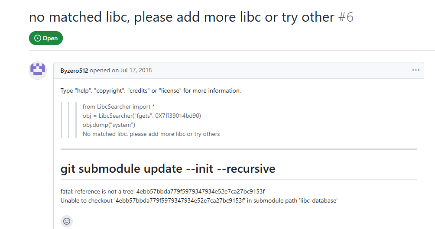Click the Jul 17, 2018 timestamp

click(136, 71)
